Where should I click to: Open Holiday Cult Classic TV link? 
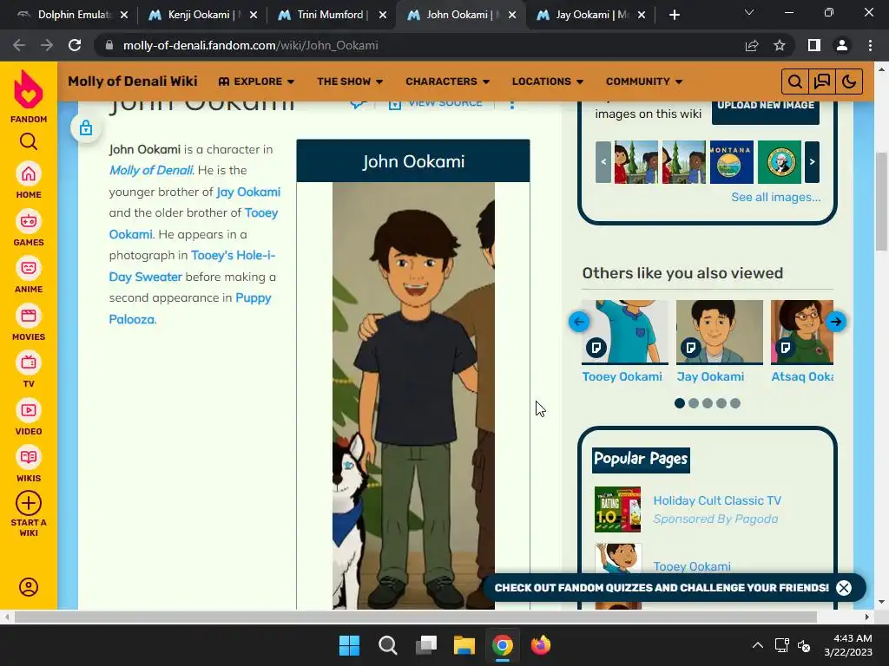click(x=717, y=500)
